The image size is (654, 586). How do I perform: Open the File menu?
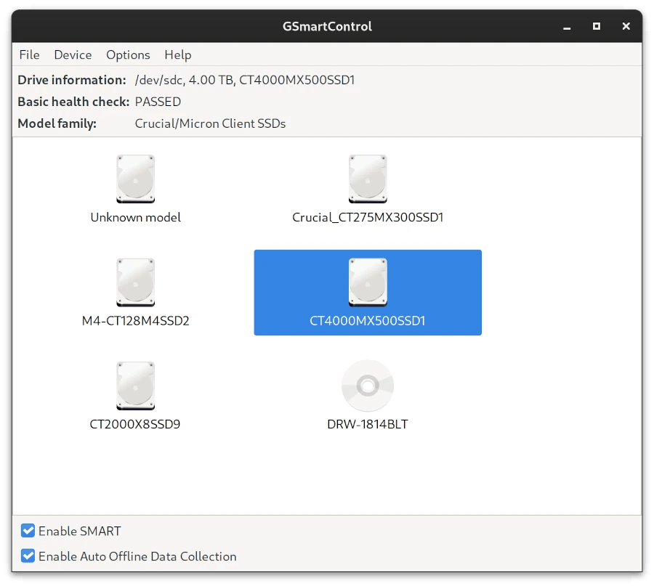[x=29, y=54]
